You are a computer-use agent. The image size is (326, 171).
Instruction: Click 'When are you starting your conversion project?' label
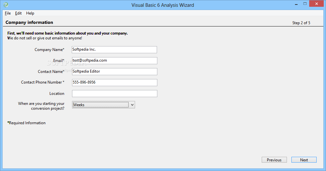(x=41, y=106)
